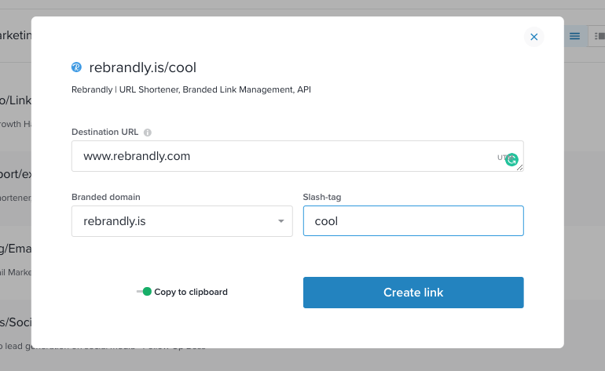Viewport: 605px width, 371px height.
Task: Click the green Grammarly icon in URL field
Action: [x=512, y=159]
